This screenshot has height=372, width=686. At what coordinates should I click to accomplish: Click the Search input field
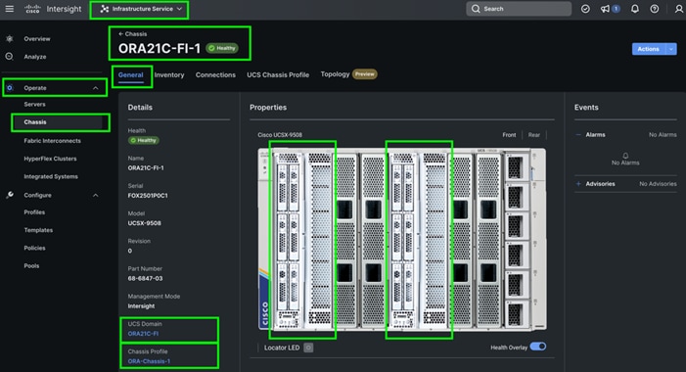(x=519, y=9)
